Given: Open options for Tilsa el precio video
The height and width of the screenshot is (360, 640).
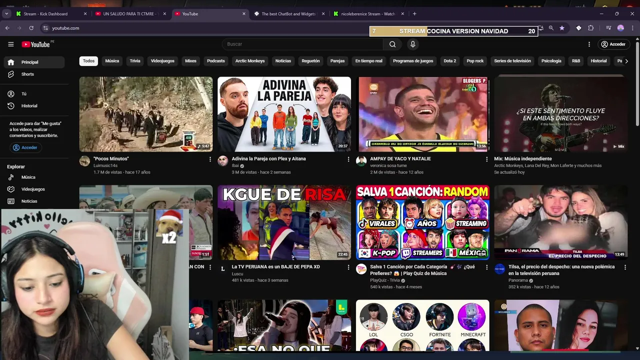Looking at the screenshot, I should tap(625, 267).
